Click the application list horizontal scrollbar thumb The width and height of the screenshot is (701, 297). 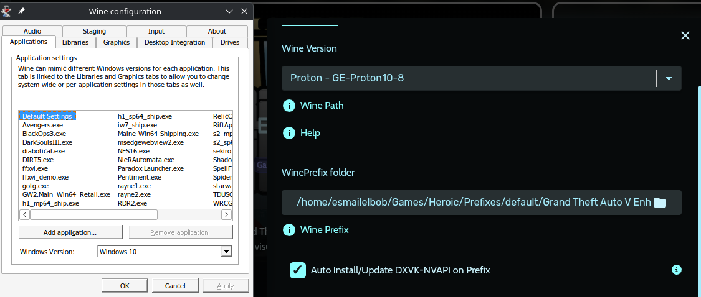[93, 215]
